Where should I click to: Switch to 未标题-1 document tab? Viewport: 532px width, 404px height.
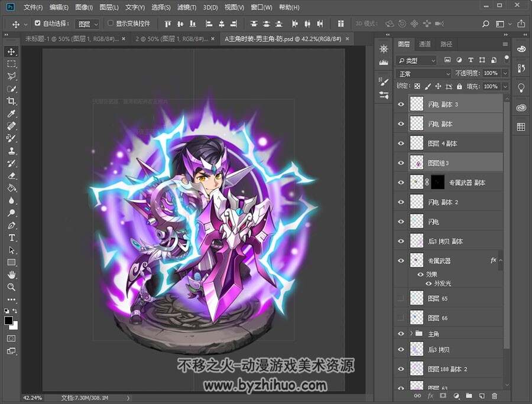click(x=72, y=39)
